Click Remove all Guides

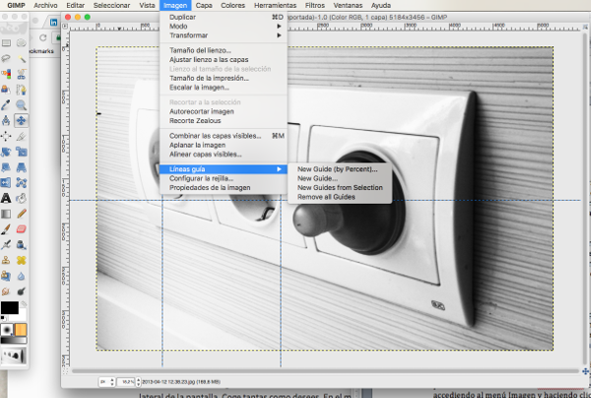326,196
